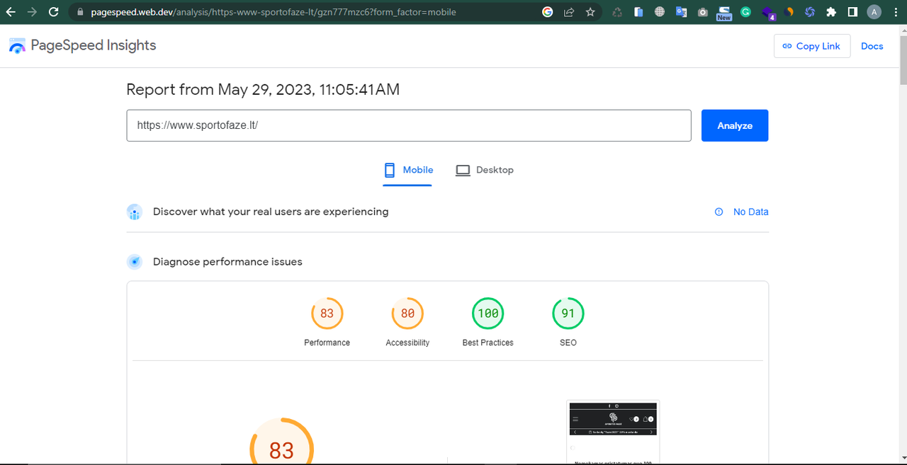Go back with the browser back arrow

pyautogui.click(x=11, y=12)
